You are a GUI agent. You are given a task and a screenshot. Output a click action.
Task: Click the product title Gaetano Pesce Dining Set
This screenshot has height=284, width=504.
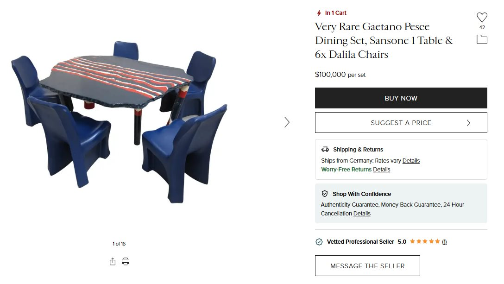tap(384, 40)
